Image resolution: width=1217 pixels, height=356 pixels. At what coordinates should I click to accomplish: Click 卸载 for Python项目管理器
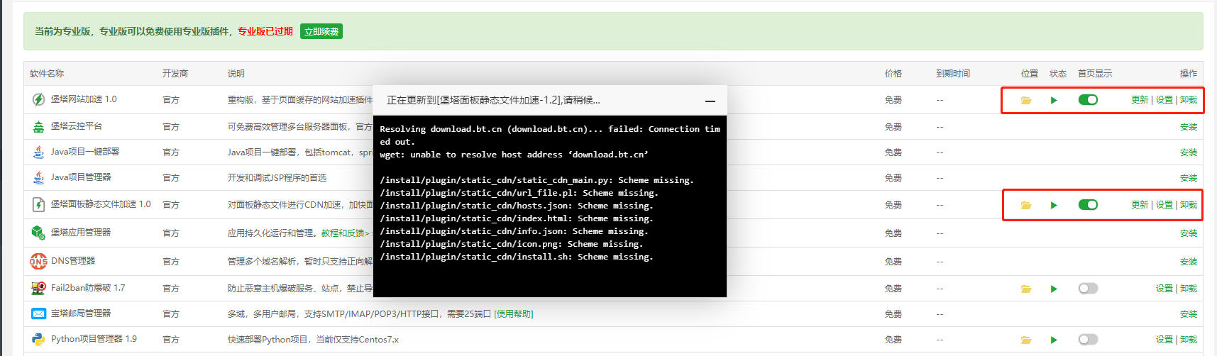pos(1189,340)
